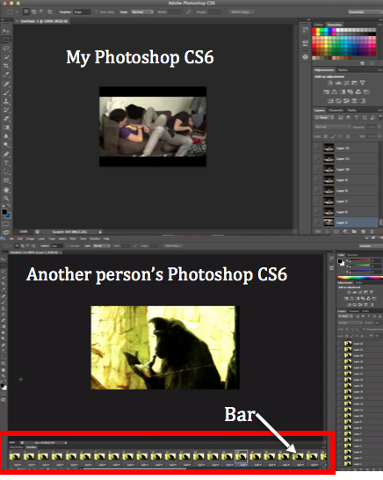Screen dimensions: 383x480
Task: Select the Clone Stamp tool in top window
Action: [x=6, y=101]
